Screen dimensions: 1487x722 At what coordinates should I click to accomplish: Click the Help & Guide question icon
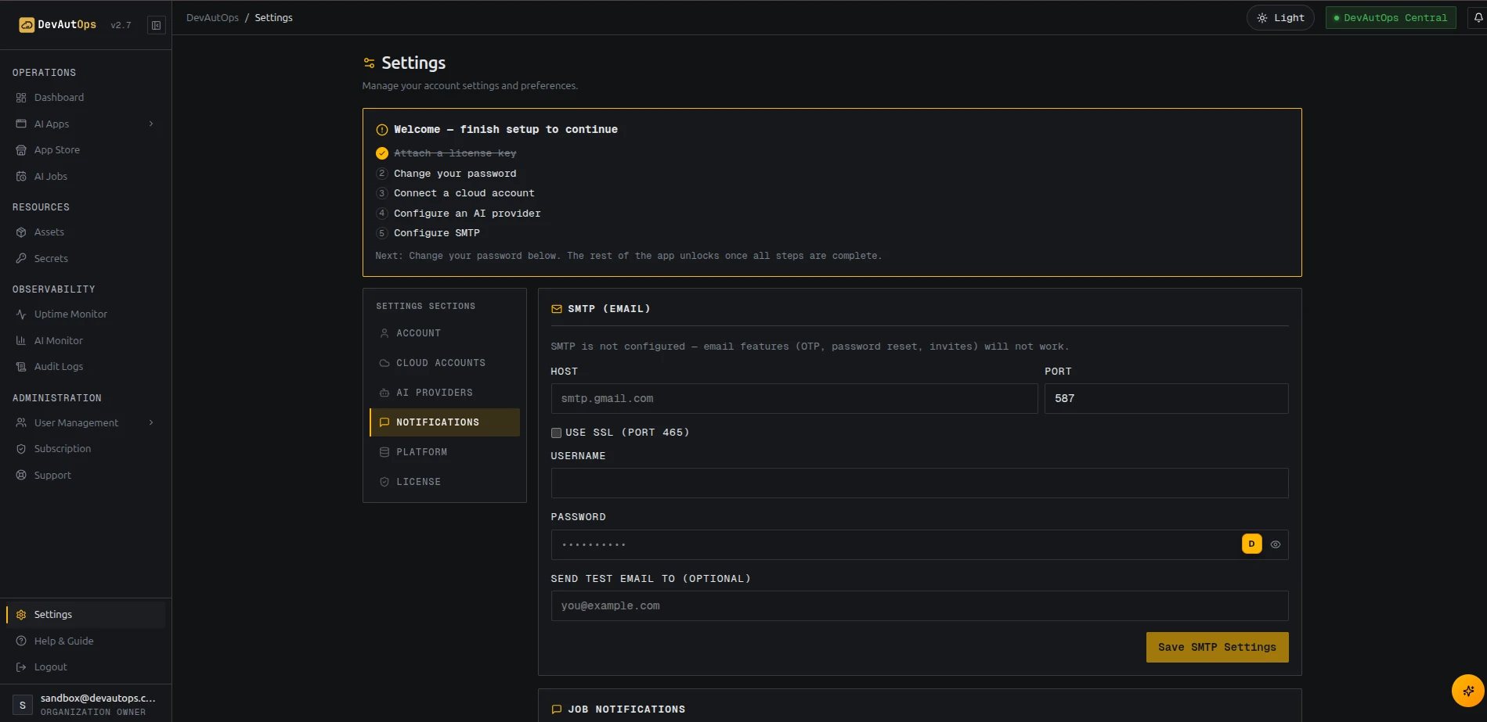pyautogui.click(x=21, y=641)
